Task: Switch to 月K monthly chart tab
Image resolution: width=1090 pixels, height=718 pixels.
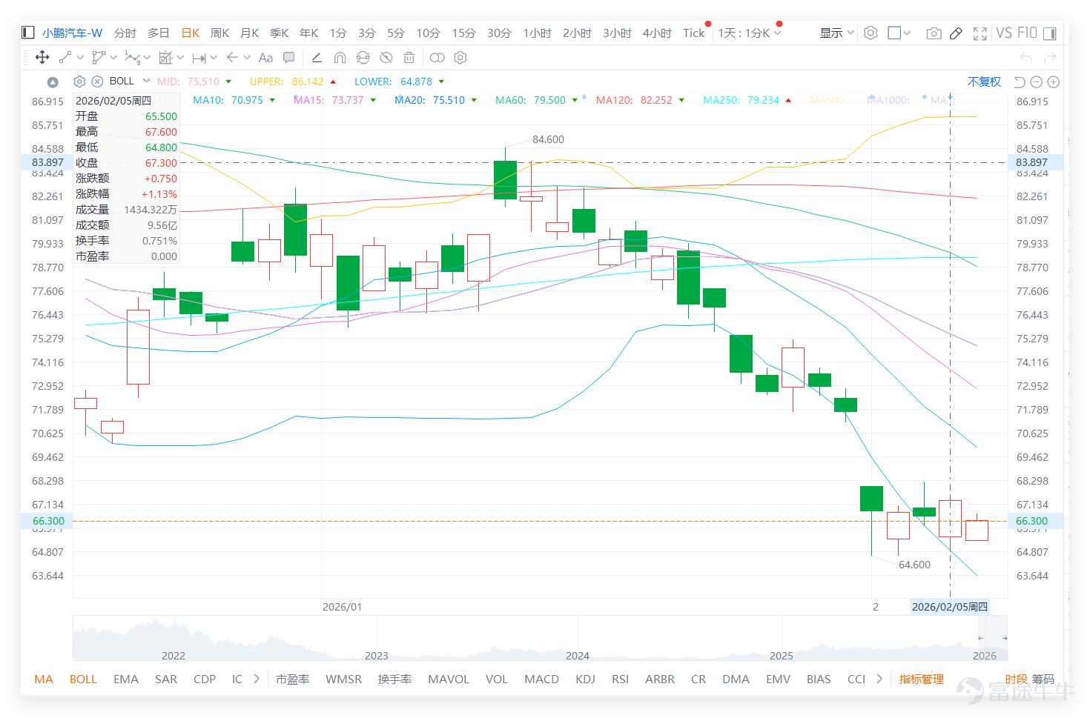Action: click(x=250, y=33)
